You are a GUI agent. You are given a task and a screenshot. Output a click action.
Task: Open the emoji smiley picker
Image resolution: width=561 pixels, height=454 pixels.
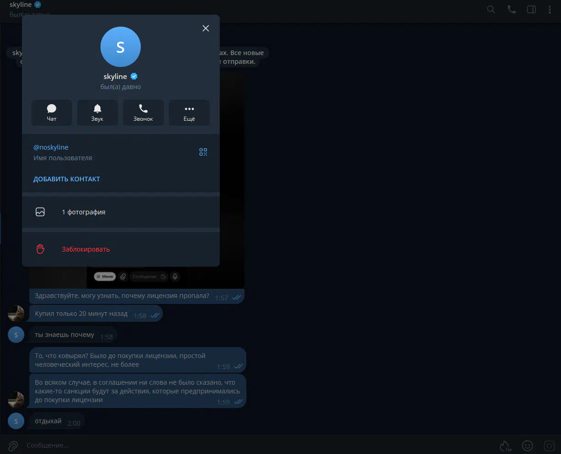[528, 445]
